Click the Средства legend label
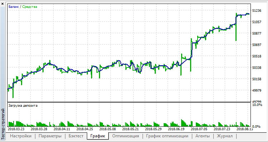The image size is (268, 142). pos(30,7)
